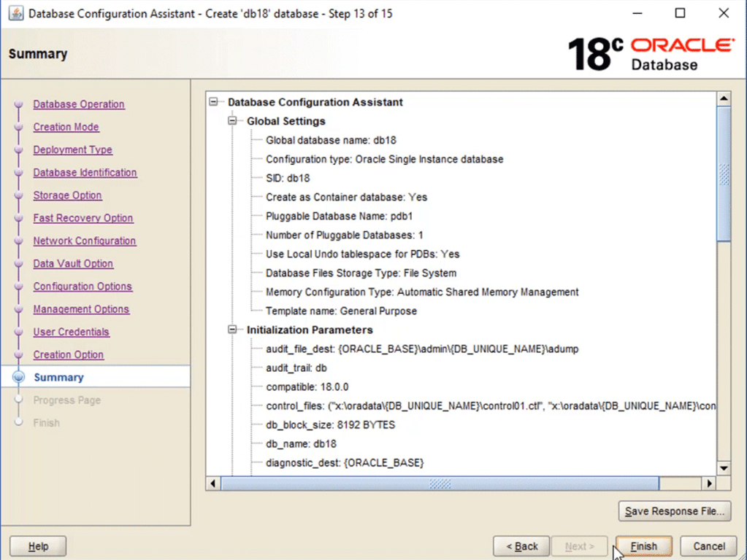The image size is (747, 560).
Task: Collapse the Initialization Parameters tree node
Action: 232,330
